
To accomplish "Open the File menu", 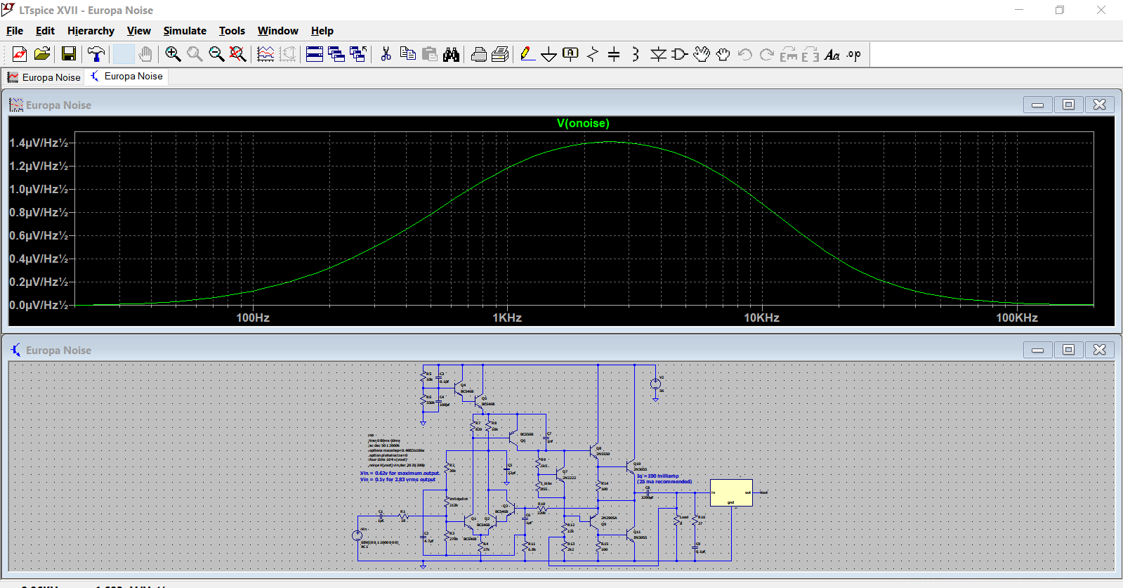I will pyautogui.click(x=15, y=31).
